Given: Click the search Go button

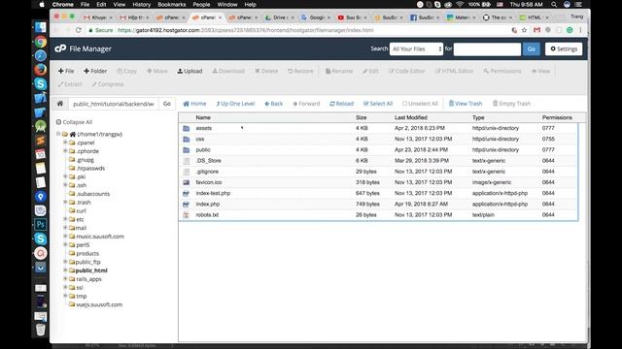Looking at the screenshot, I should pos(532,49).
